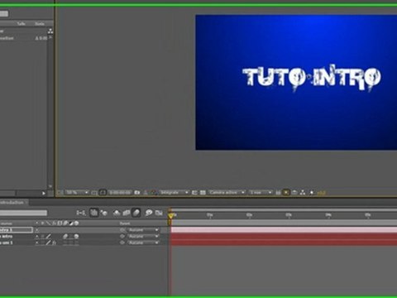Select the intro layer red duration bar
397x298 pixels.
[x=284, y=236]
